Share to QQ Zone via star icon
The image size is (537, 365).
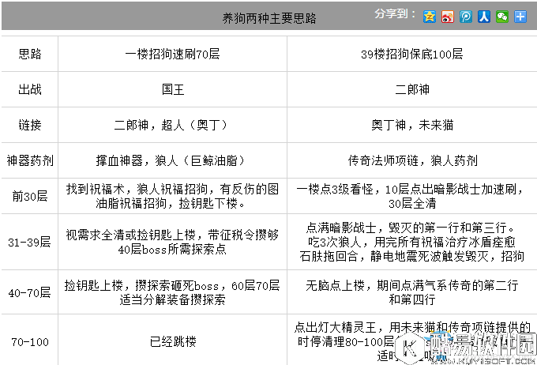click(x=430, y=17)
